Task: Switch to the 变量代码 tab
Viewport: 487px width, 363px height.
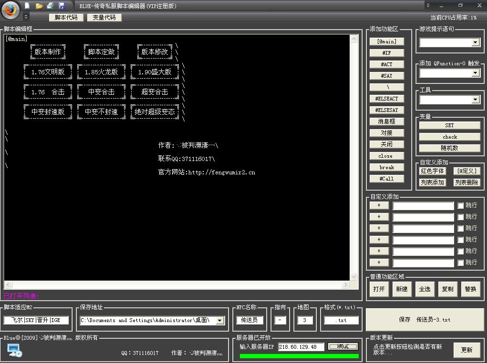Action: click(x=104, y=18)
